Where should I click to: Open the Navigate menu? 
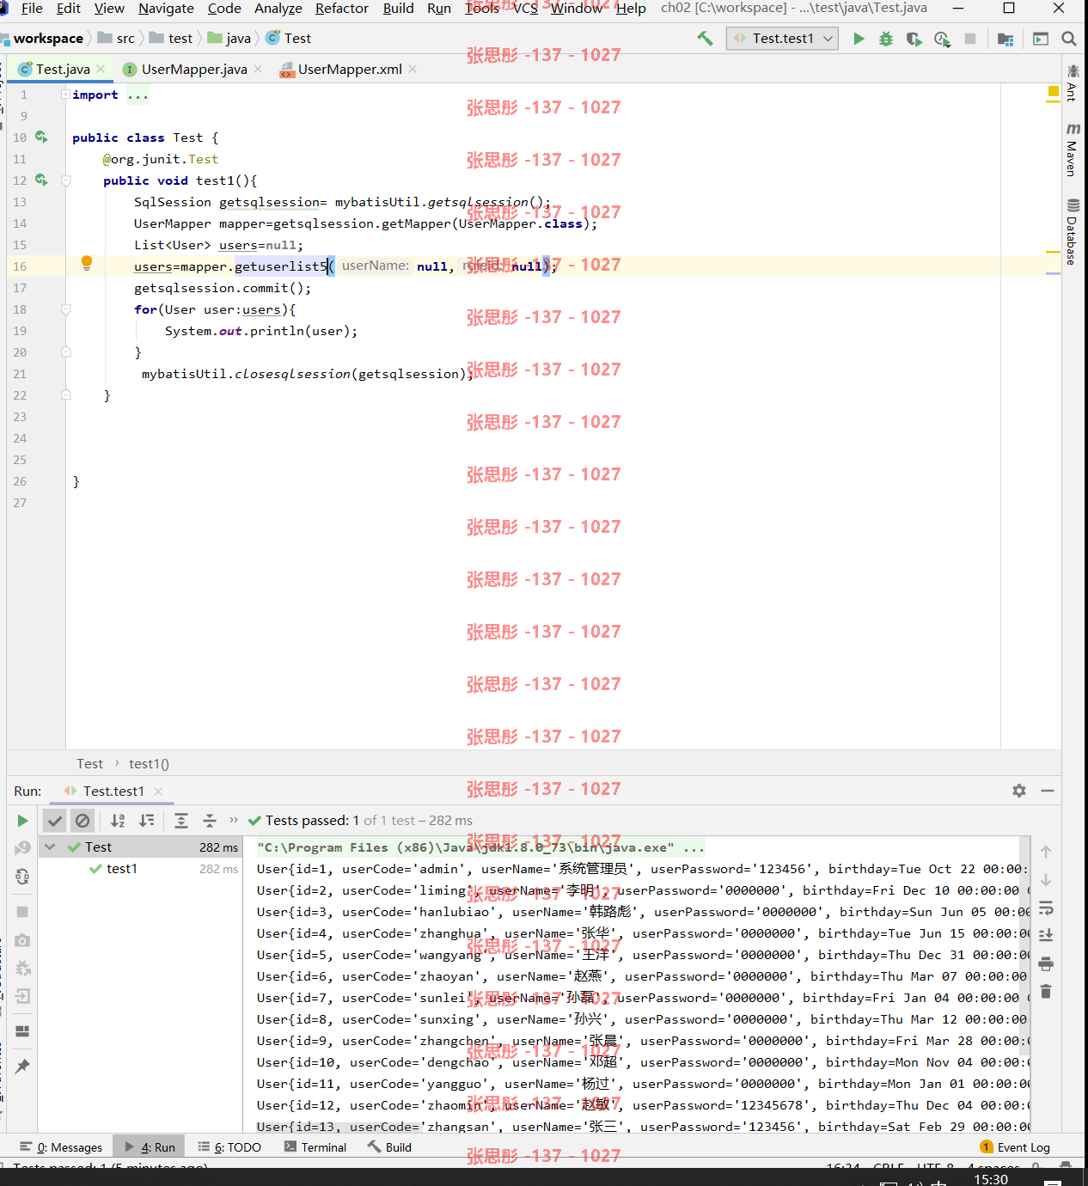[x=166, y=9]
